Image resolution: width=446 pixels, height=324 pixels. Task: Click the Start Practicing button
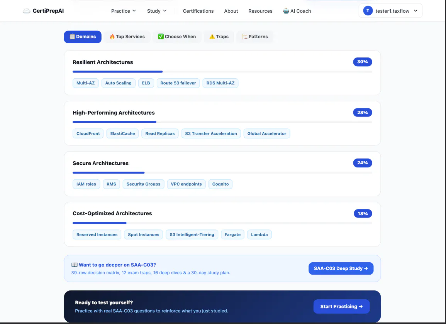click(x=341, y=306)
